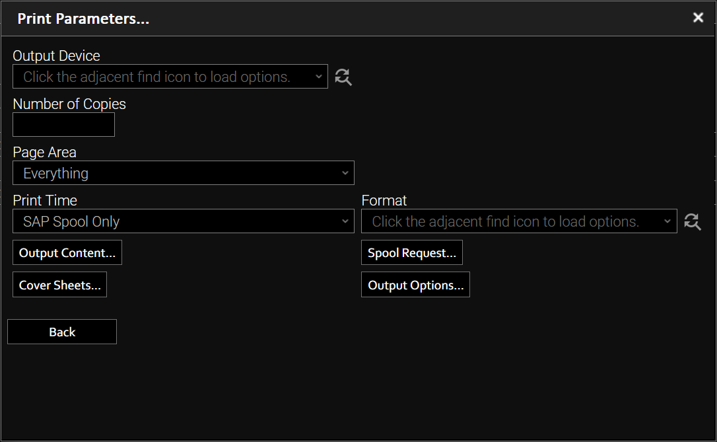
Task: Click the Number of Copies label
Action: point(69,104)
